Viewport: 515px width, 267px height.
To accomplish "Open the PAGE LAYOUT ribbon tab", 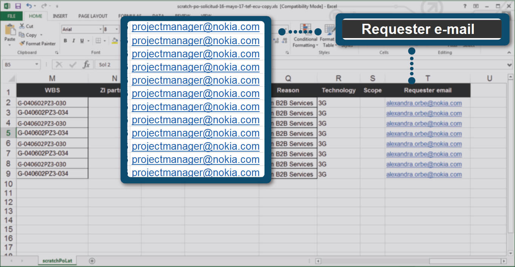I will click(93, 16).
